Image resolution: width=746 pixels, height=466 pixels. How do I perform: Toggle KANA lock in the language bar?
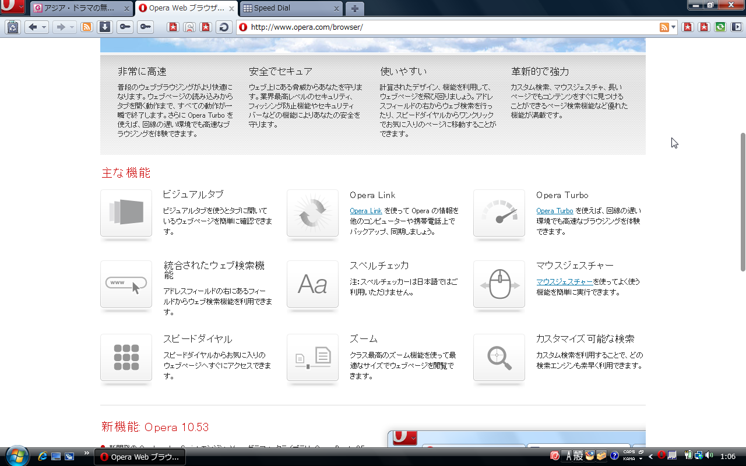(x=629, y=458)
